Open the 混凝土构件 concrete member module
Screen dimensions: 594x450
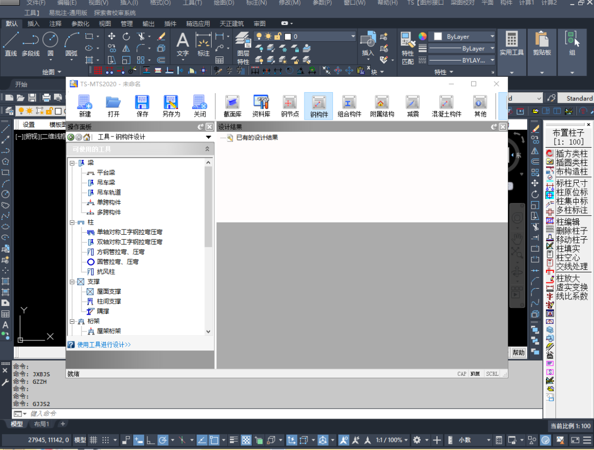click(446, 106)
